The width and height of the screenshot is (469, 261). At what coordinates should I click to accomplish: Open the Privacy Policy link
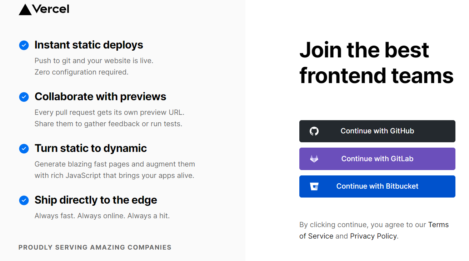click(x=373, y=236)
